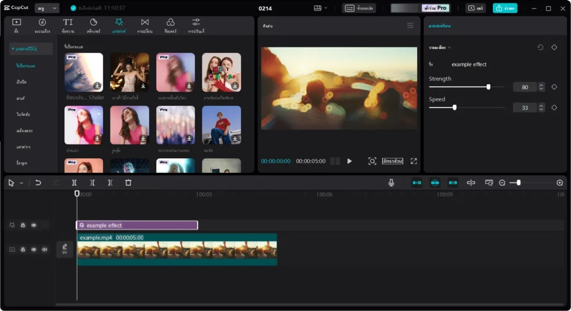Open fullscreen preview with the expand icon
Image resolution: width=571 pixels, height=311 pixels.
click(x=414, y=161)
